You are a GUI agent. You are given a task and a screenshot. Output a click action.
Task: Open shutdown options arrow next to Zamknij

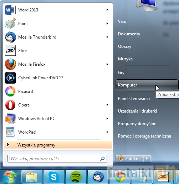coord(147,159)
